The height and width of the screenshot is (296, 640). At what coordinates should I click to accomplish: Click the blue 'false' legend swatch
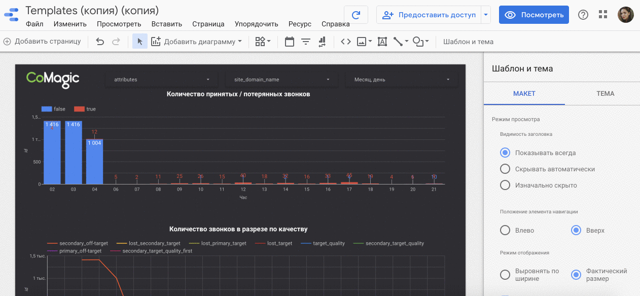click(x=47, y=109)
